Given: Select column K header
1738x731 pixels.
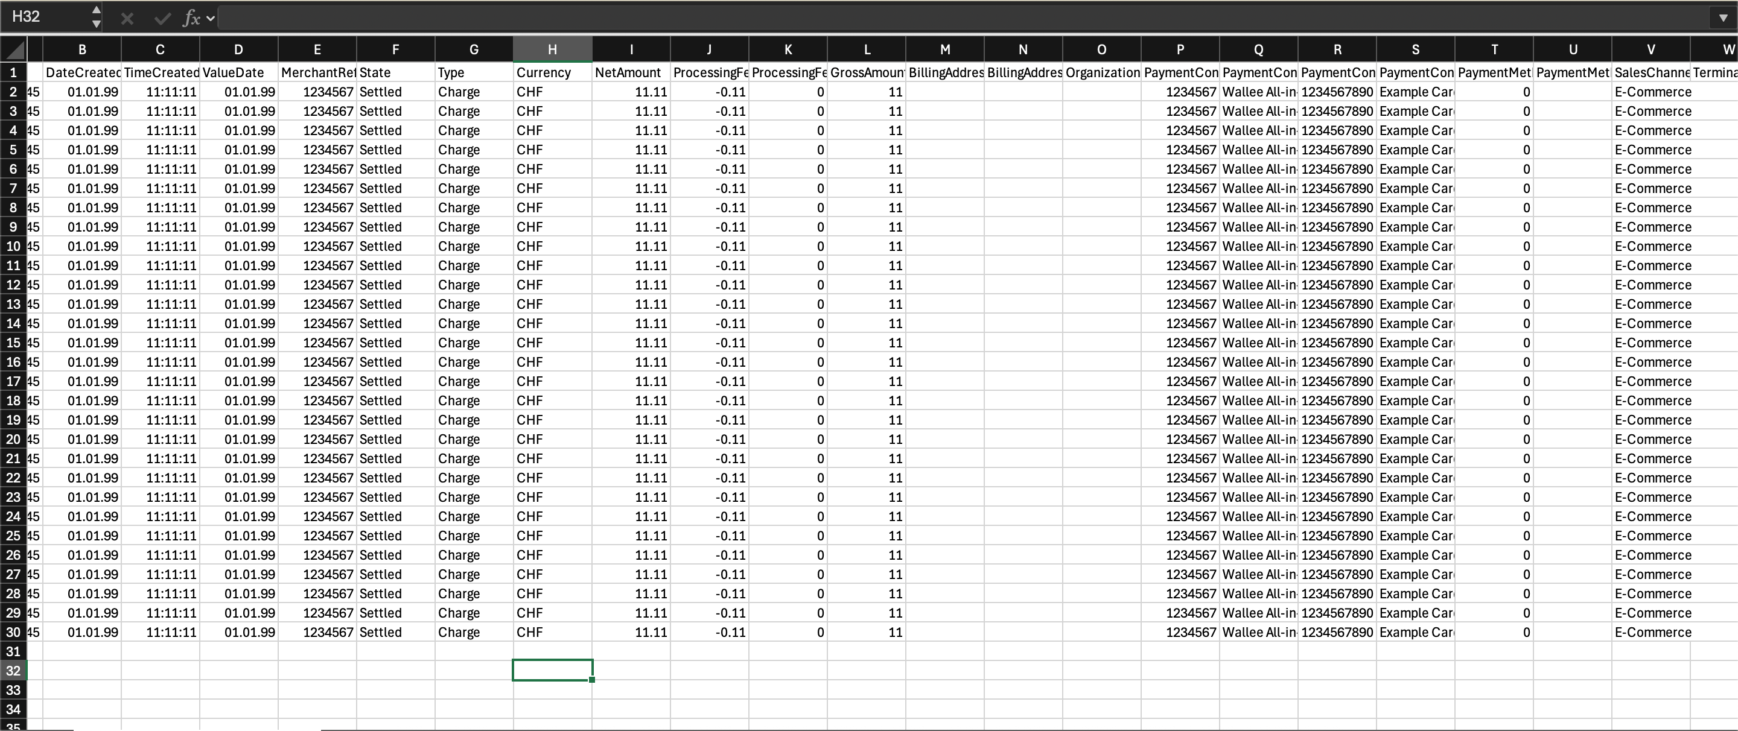Looking at the screenshot, I should point(788,49).
